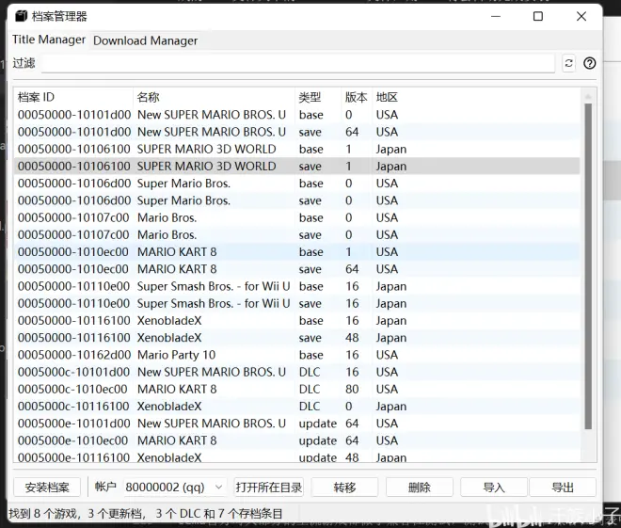Screen dimensions: 621x528
Task: Select Mario Bros. save row
Action: coord(297,235)
